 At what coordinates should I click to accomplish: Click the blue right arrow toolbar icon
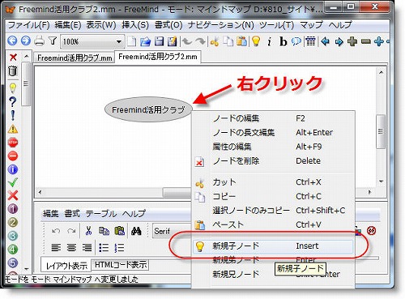click(x=339, y=41)
